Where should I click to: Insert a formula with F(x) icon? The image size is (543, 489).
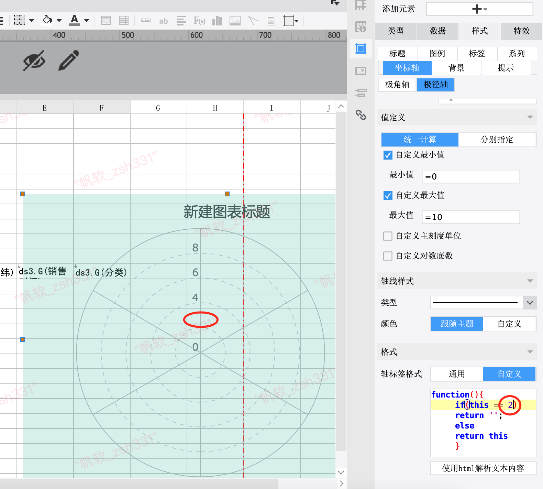[x=199, y=21]
